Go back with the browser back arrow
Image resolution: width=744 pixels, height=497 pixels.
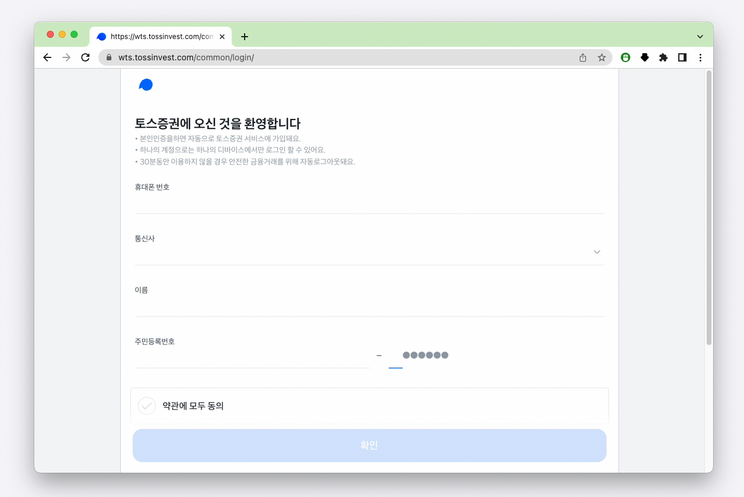pyautogui.click(x=47, y=57)
